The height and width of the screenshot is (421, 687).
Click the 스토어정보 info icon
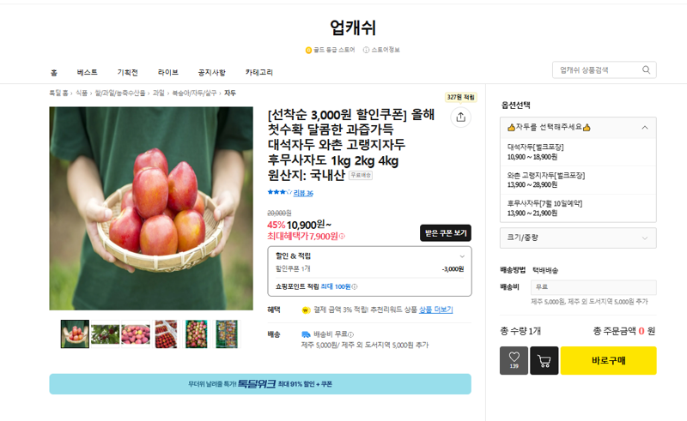pos(366,50)
